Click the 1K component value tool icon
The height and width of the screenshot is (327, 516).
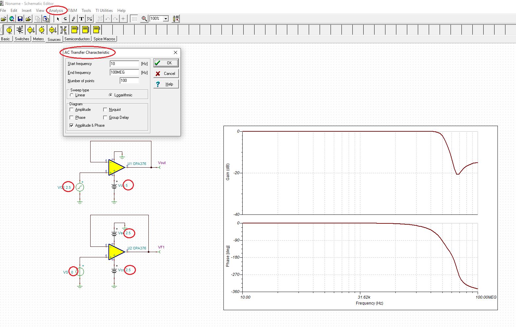[176, 19]
